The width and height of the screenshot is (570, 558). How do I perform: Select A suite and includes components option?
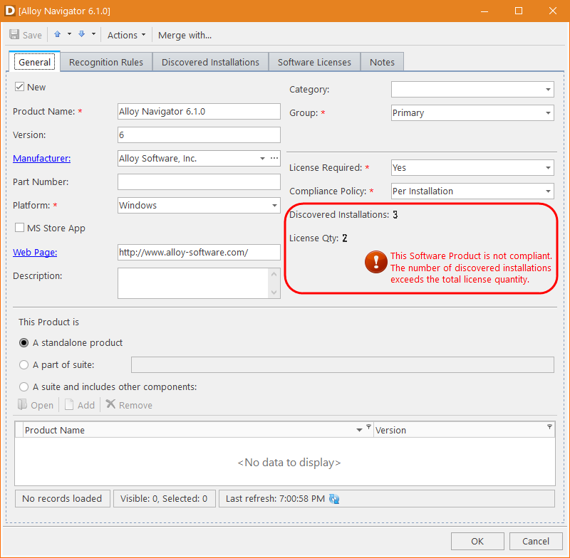[24, 387]
